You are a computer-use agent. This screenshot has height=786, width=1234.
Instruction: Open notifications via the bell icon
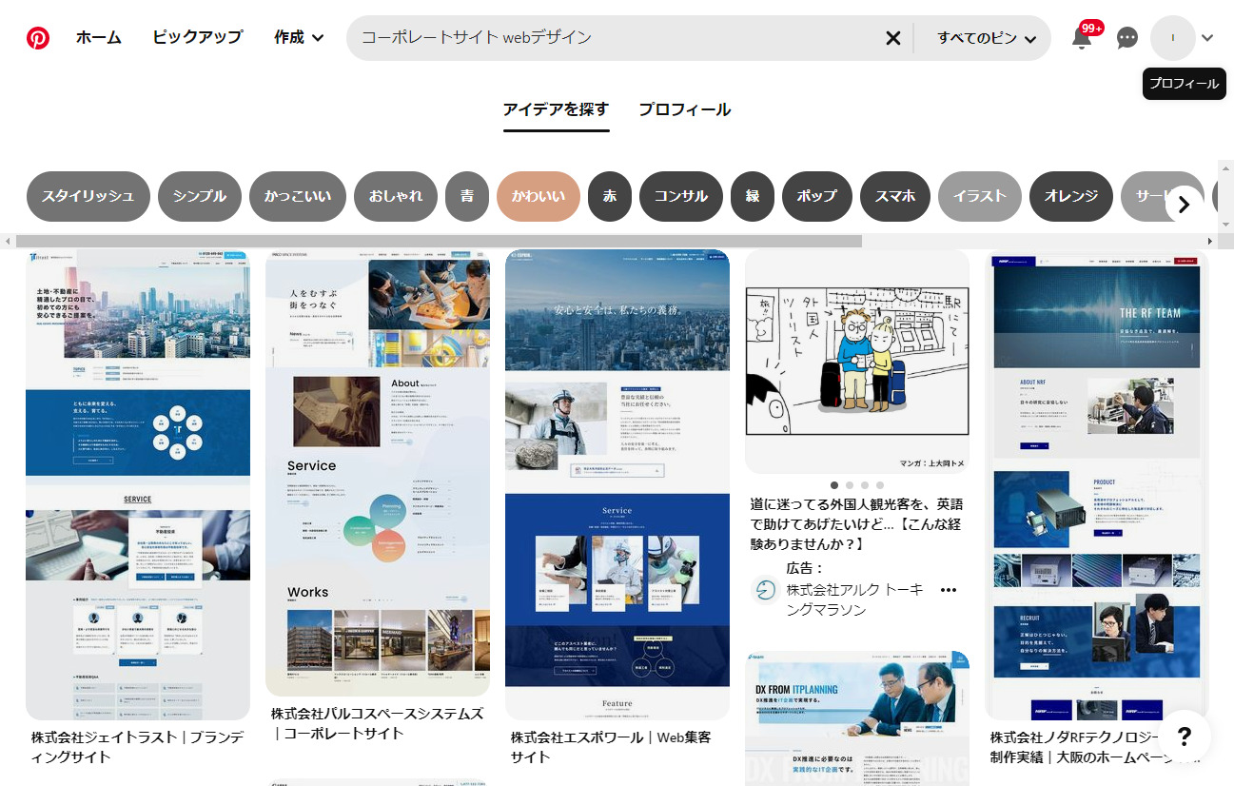pos(1082,37)
